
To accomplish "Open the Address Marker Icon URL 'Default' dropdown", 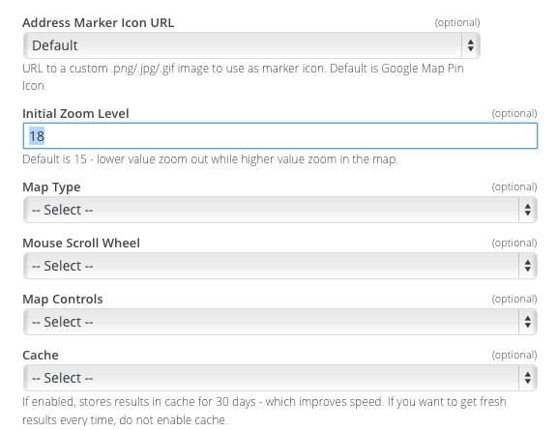I will pyautogui.click(x=251, y=45).
